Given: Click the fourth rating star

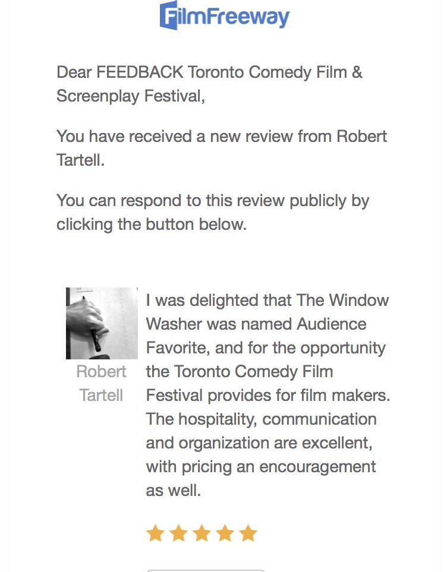Looking at the screenshot, I should pyautogui.click(x=225, y=533).
